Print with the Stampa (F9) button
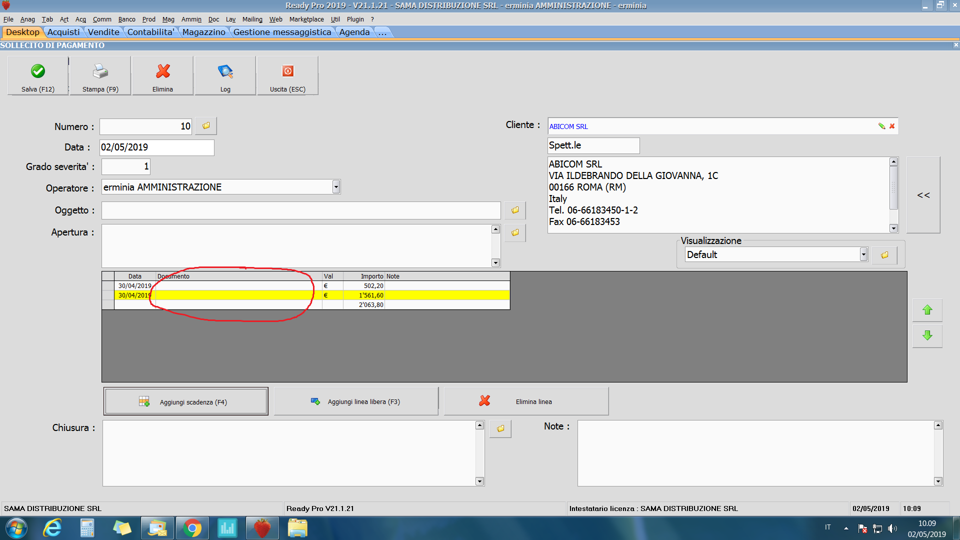This screenshot has height=540, width=960. tap(100, 75)
